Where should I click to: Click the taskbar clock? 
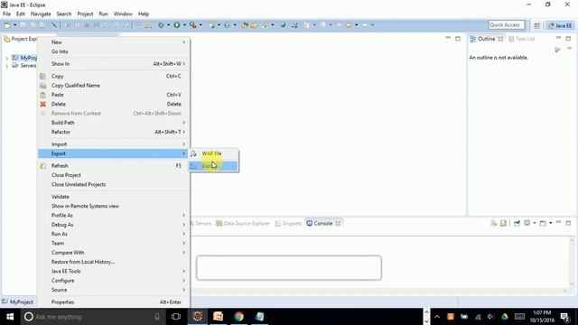542,317
